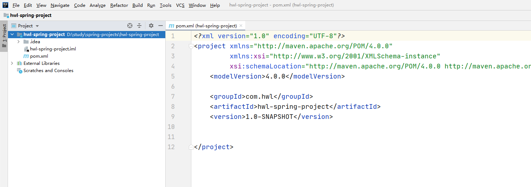Screen dimensions: 531x187
Task: Open the Project view dropdown
Action: click(28, 26)
